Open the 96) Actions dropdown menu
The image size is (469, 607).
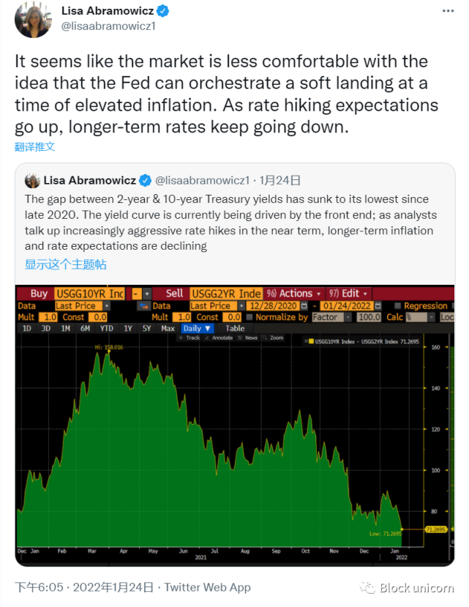[293, 294]
